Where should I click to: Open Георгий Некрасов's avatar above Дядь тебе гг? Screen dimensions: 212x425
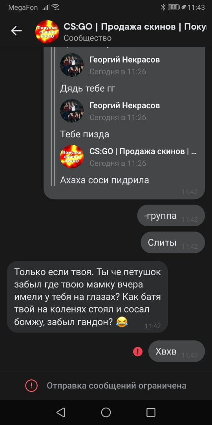[72, 65]
